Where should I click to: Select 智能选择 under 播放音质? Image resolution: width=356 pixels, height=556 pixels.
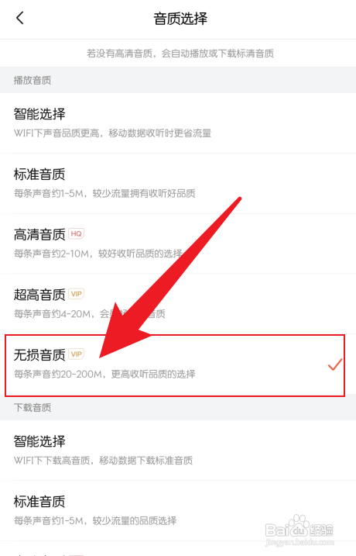pyautogui.click(x=178, y=123)
